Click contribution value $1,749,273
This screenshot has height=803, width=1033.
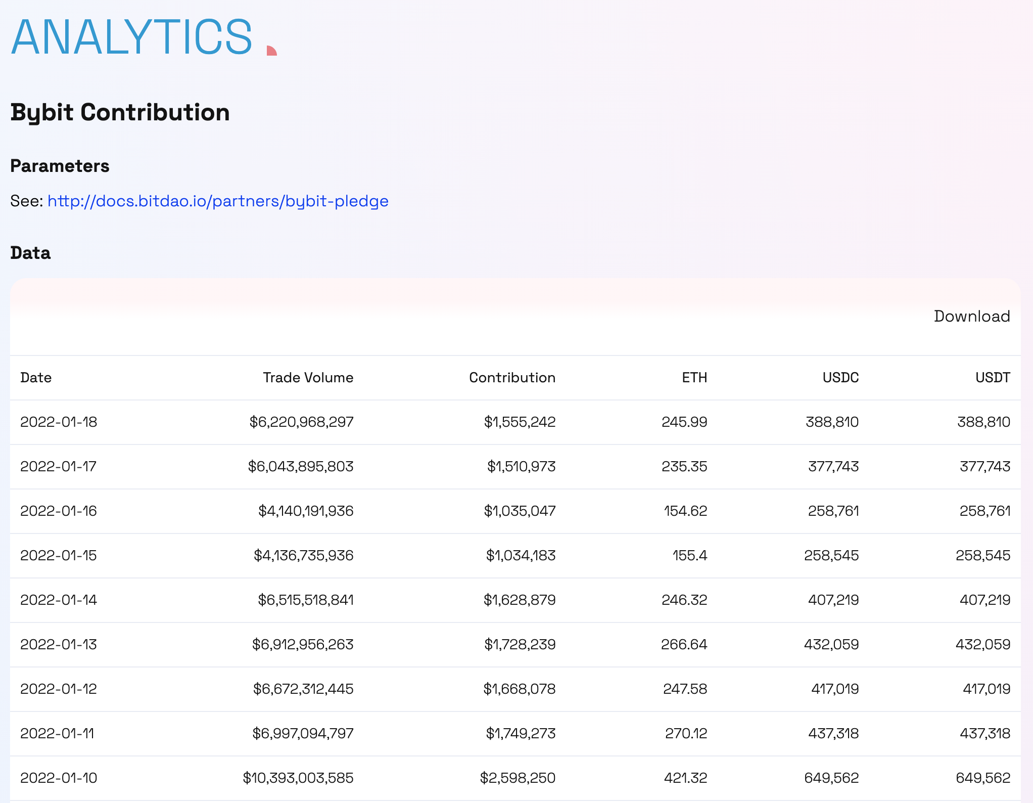pos(521,734)
